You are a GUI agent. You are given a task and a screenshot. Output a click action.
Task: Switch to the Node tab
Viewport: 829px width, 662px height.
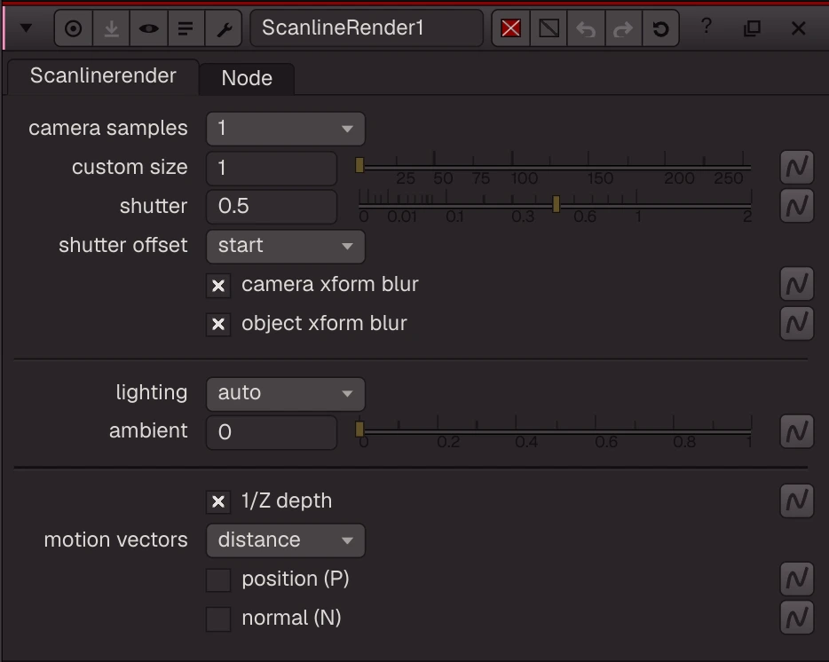click(x=247, y=78)
